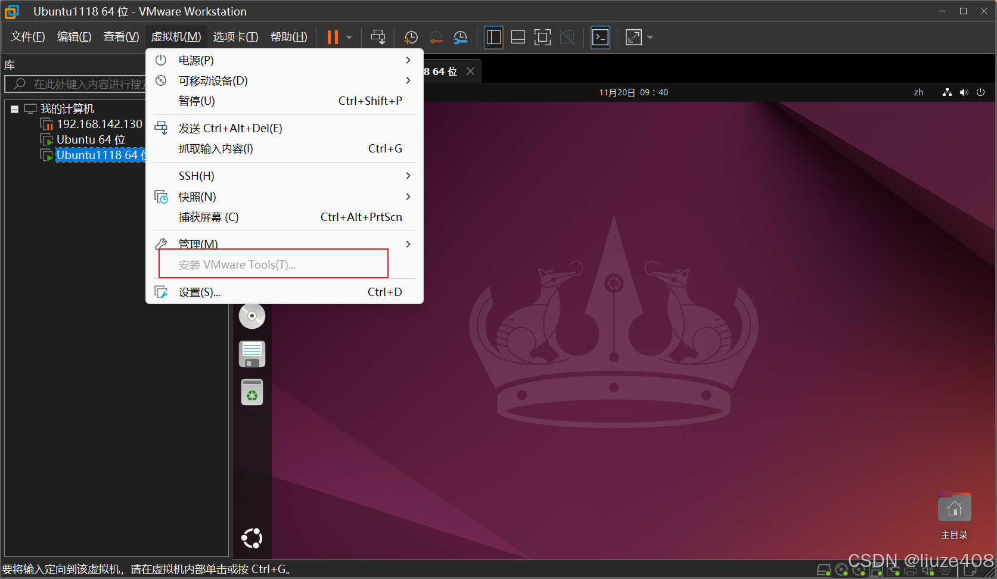Click the library search input field

tap(76, 84)
